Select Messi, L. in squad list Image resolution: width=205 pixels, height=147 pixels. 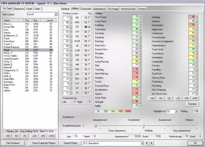[x=28, y=24]
